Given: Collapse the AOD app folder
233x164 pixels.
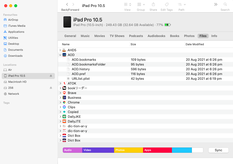Looking at the screenshot, I should (60, 55).
